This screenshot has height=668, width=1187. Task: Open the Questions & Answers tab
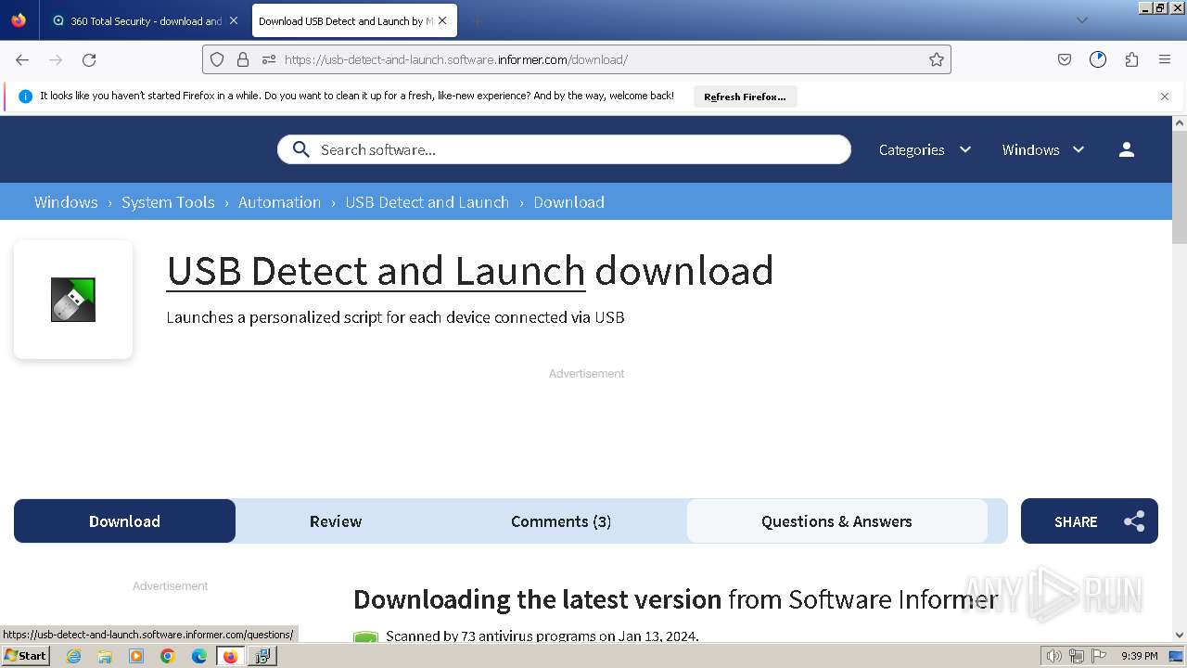tap(836, 521)
